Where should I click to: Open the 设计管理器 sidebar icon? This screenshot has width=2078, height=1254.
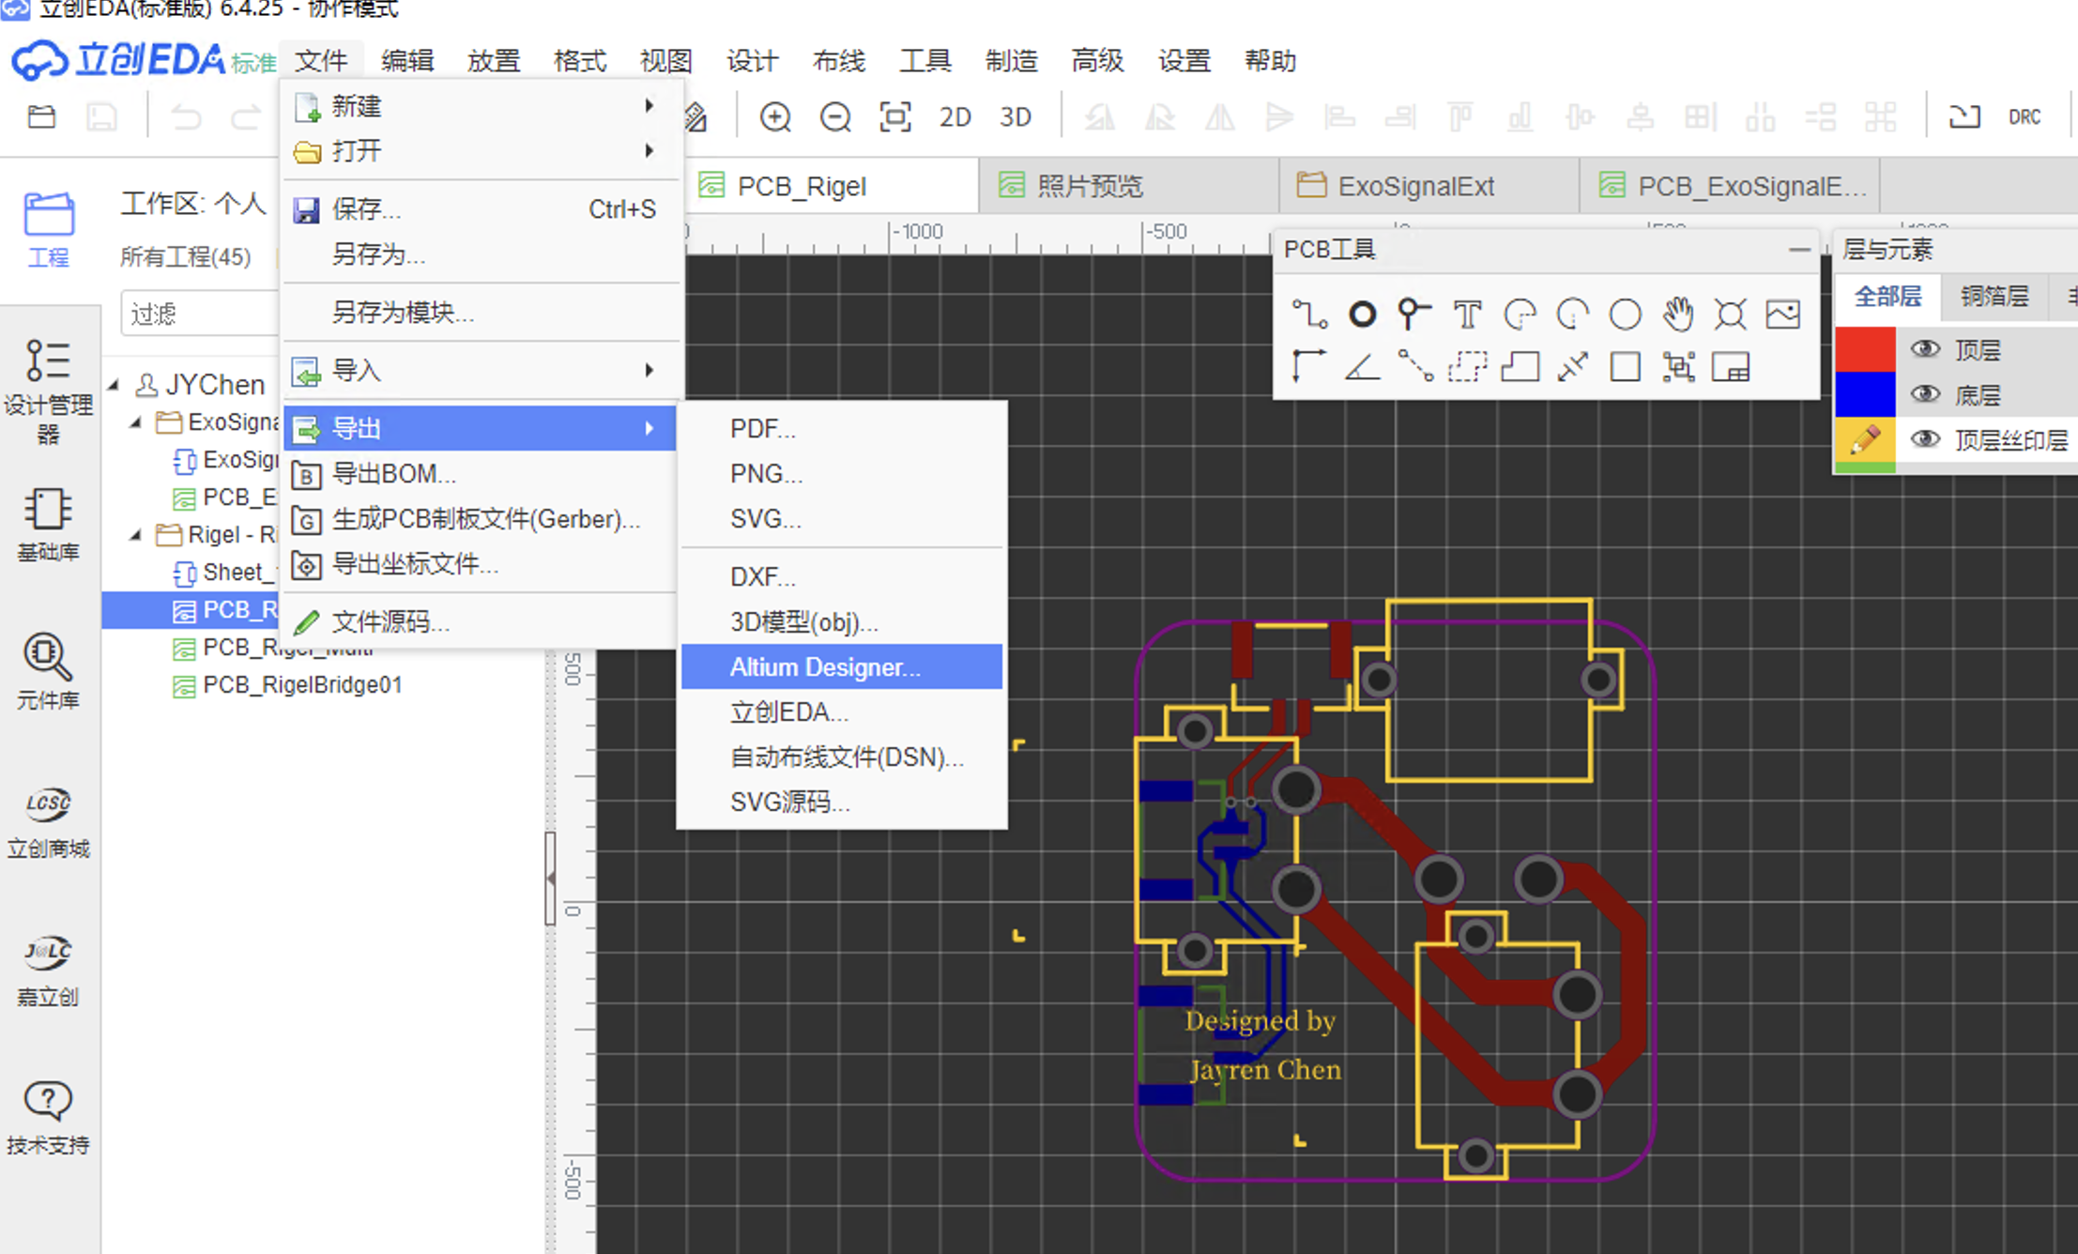point(48,390)
